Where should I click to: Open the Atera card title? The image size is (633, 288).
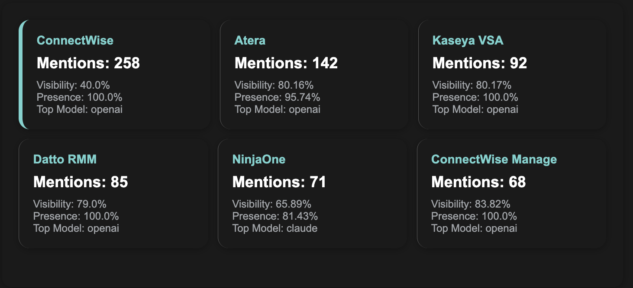(x=250, y=41)
